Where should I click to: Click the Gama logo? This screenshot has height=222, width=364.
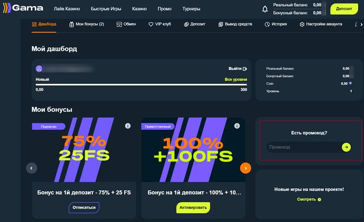(x=23, y=8)
